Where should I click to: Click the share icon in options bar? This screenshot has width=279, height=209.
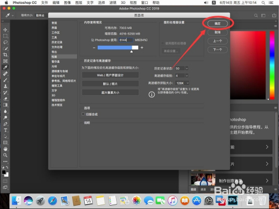click(274, 16)
